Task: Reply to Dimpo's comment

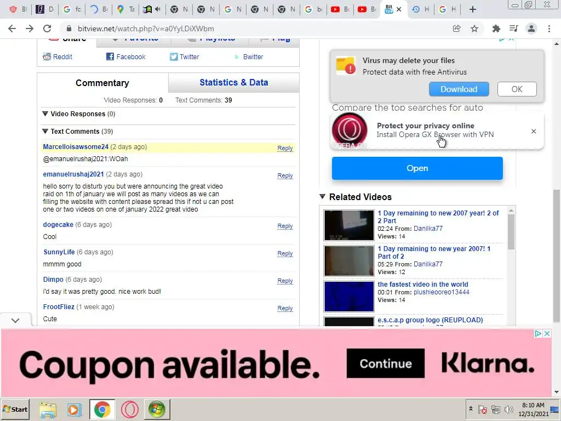Action: [x=285, y=281]
